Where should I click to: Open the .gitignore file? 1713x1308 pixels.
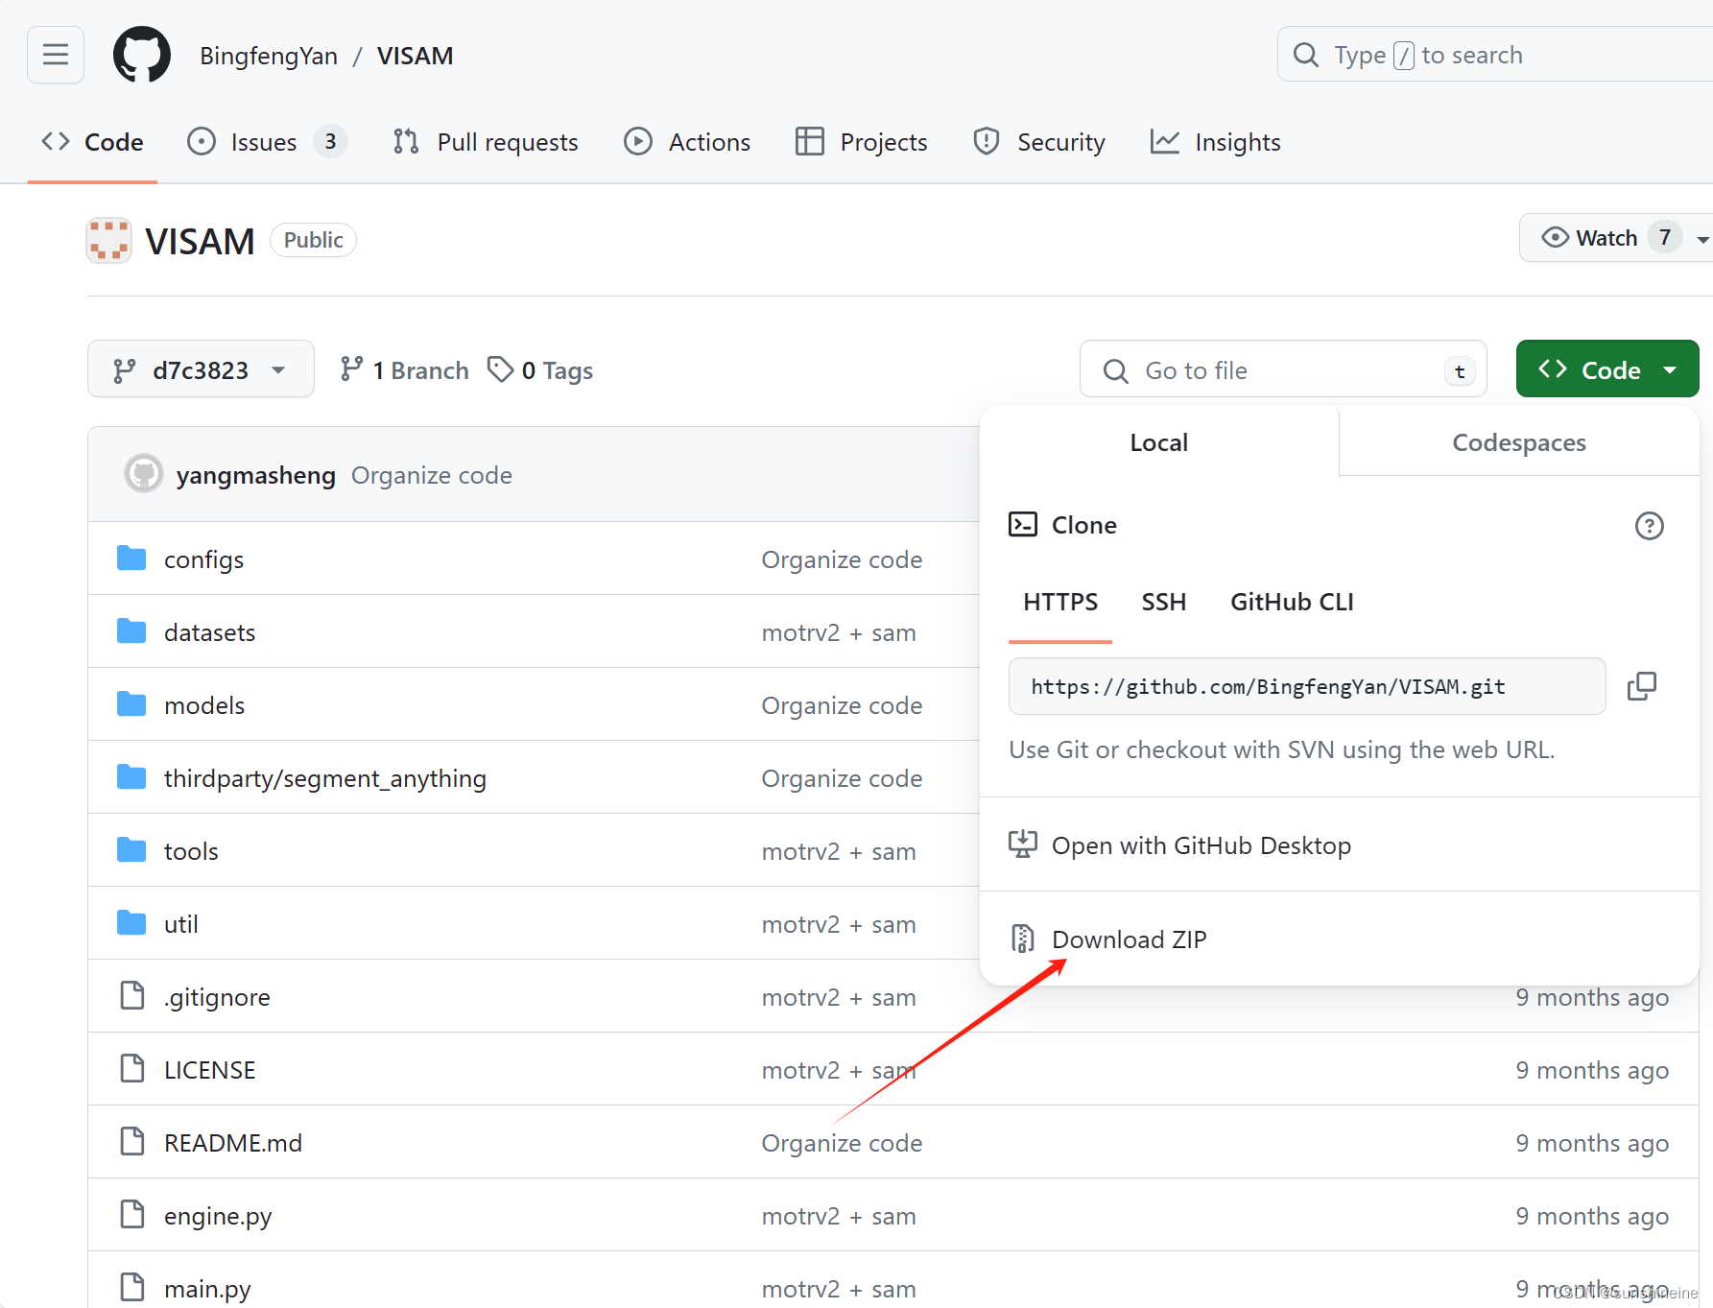(x=217, y=997)
